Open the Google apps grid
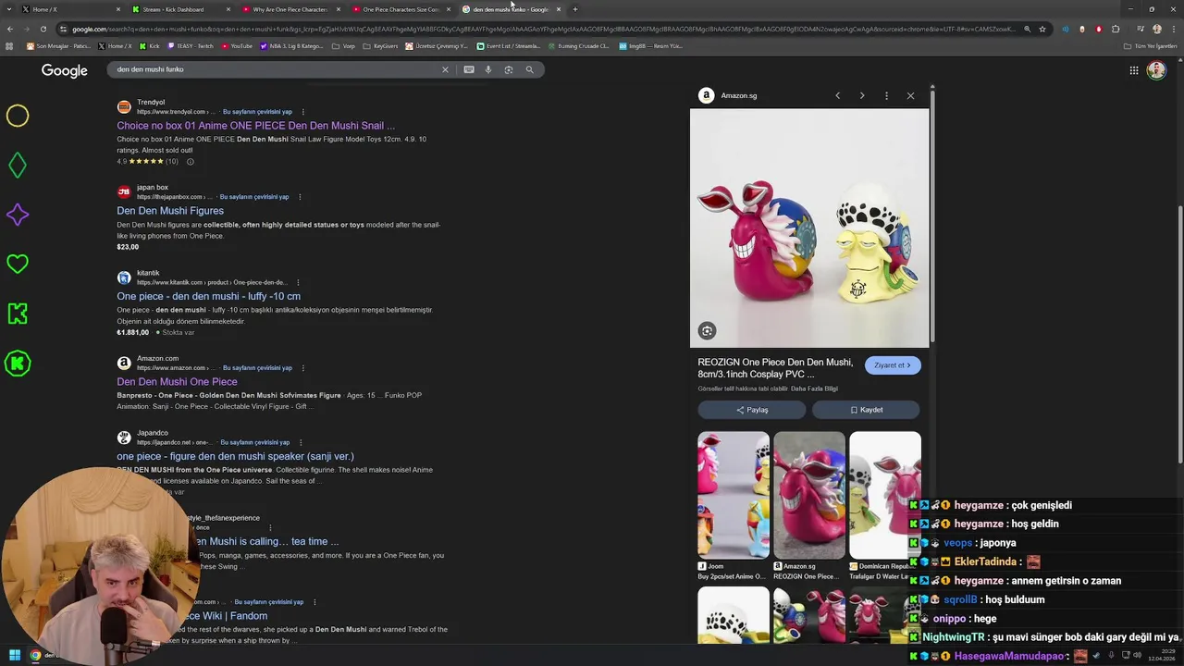The image size is (1184, 666). click(1133, 70)
